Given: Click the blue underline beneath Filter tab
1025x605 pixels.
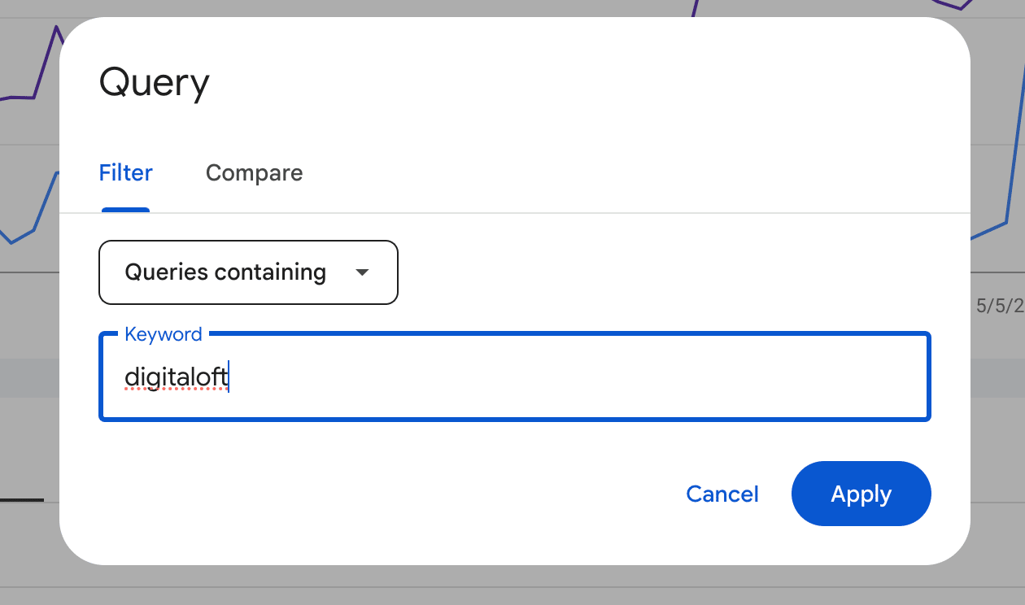Looking at the screenshot, I should [125, 210].
